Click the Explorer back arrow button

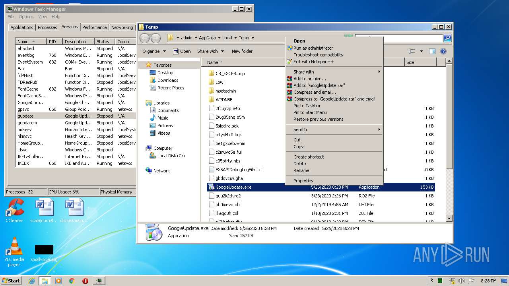click(144, 38)
